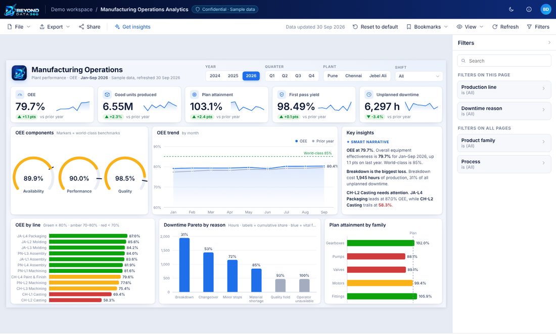Click the Changeover bar in Pareto
Screen dimensions: 556x335
click(208, 272)
